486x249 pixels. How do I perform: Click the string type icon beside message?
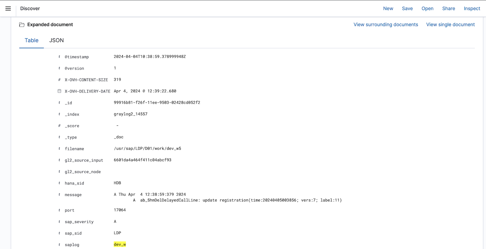pos(59,194)
